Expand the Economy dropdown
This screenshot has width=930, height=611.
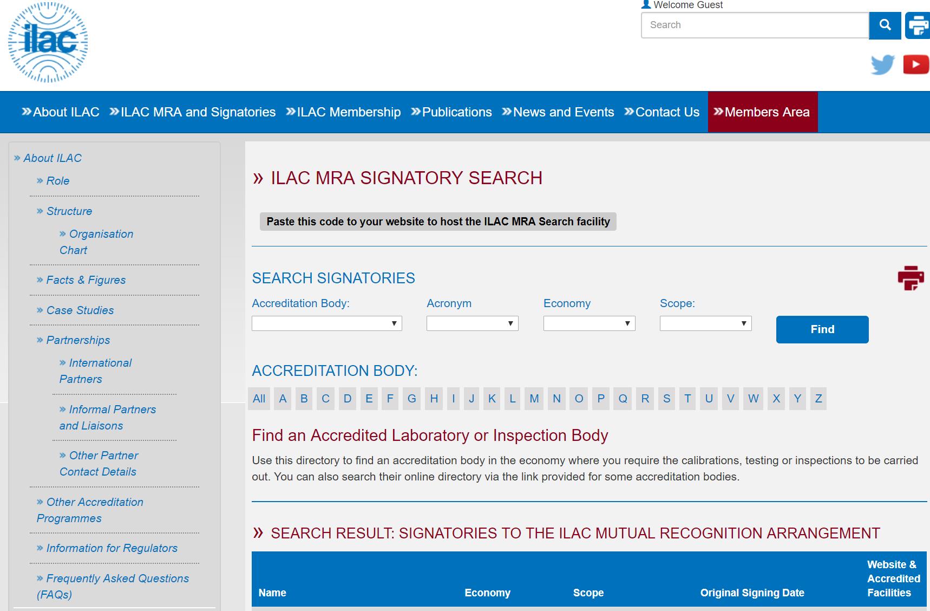[590, 323]
